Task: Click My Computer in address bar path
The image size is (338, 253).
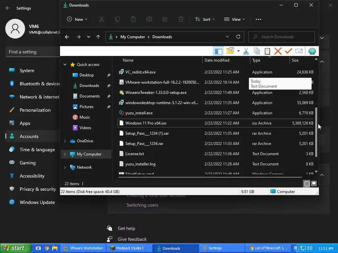Action: tap(133, 37)
